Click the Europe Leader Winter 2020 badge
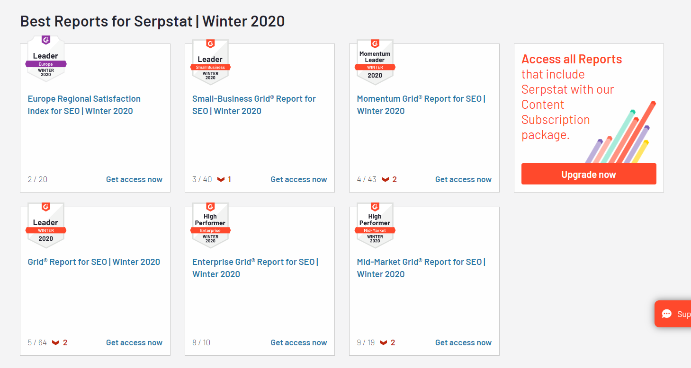 click(x=46, y=58)
